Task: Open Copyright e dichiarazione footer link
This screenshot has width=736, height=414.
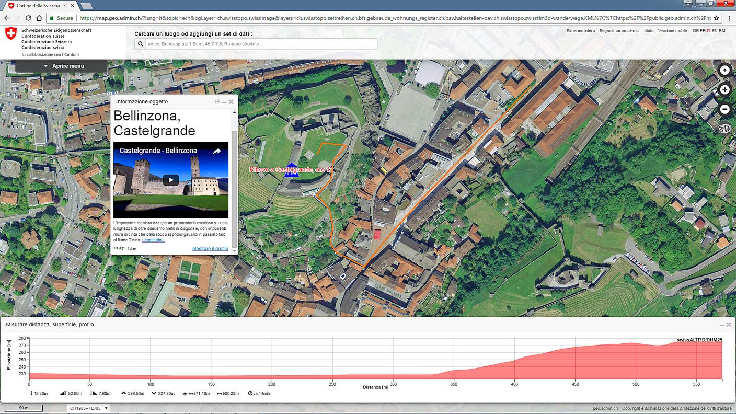Action: [x=677, y=408]
